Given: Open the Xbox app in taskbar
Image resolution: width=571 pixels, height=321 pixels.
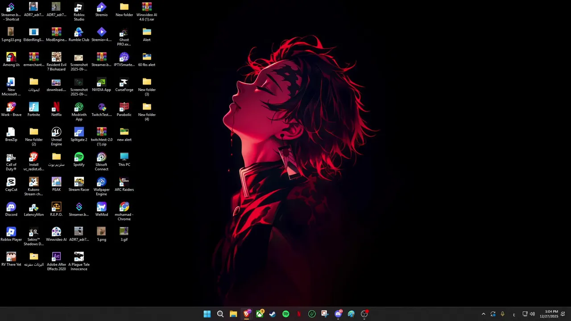Looking at the screenshot, I should tap(260, 314).
